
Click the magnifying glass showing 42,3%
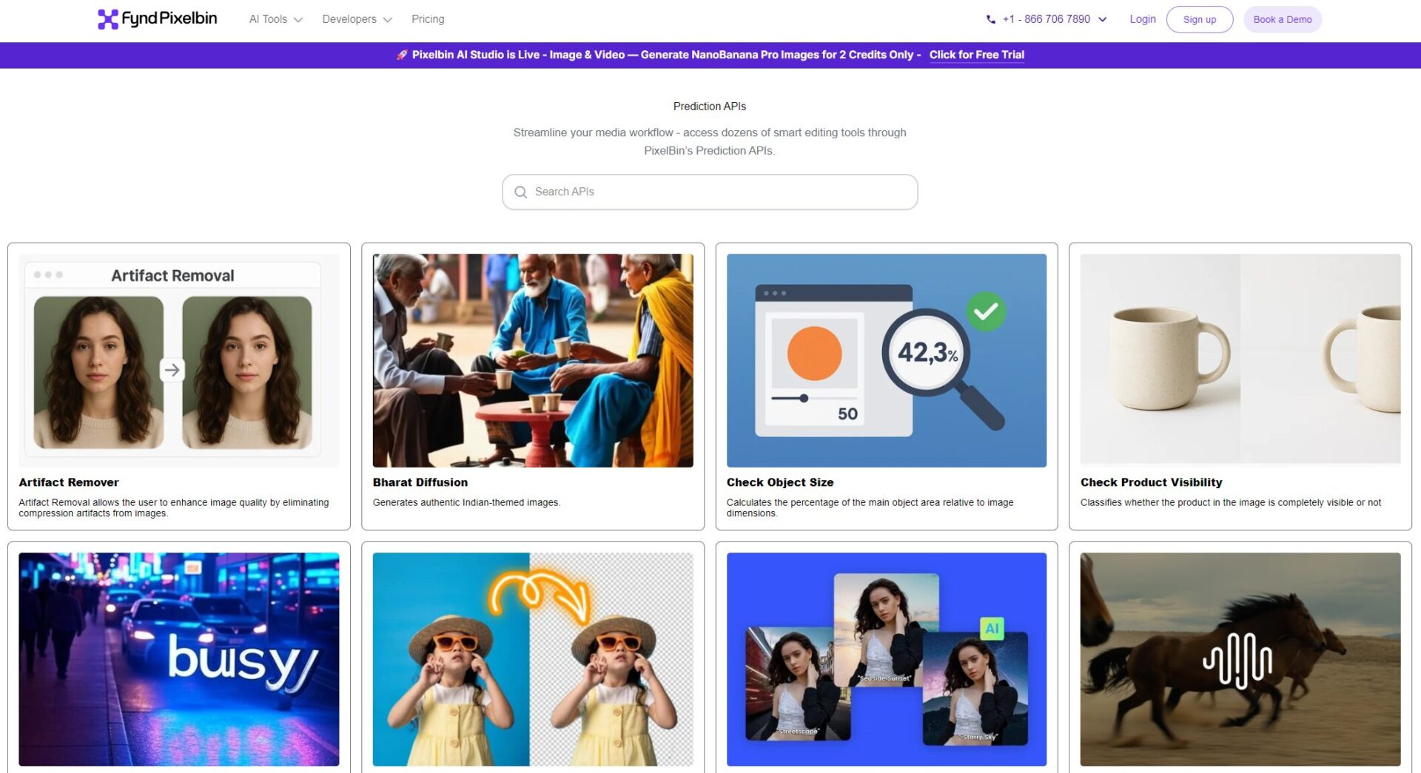coord(927,353)
